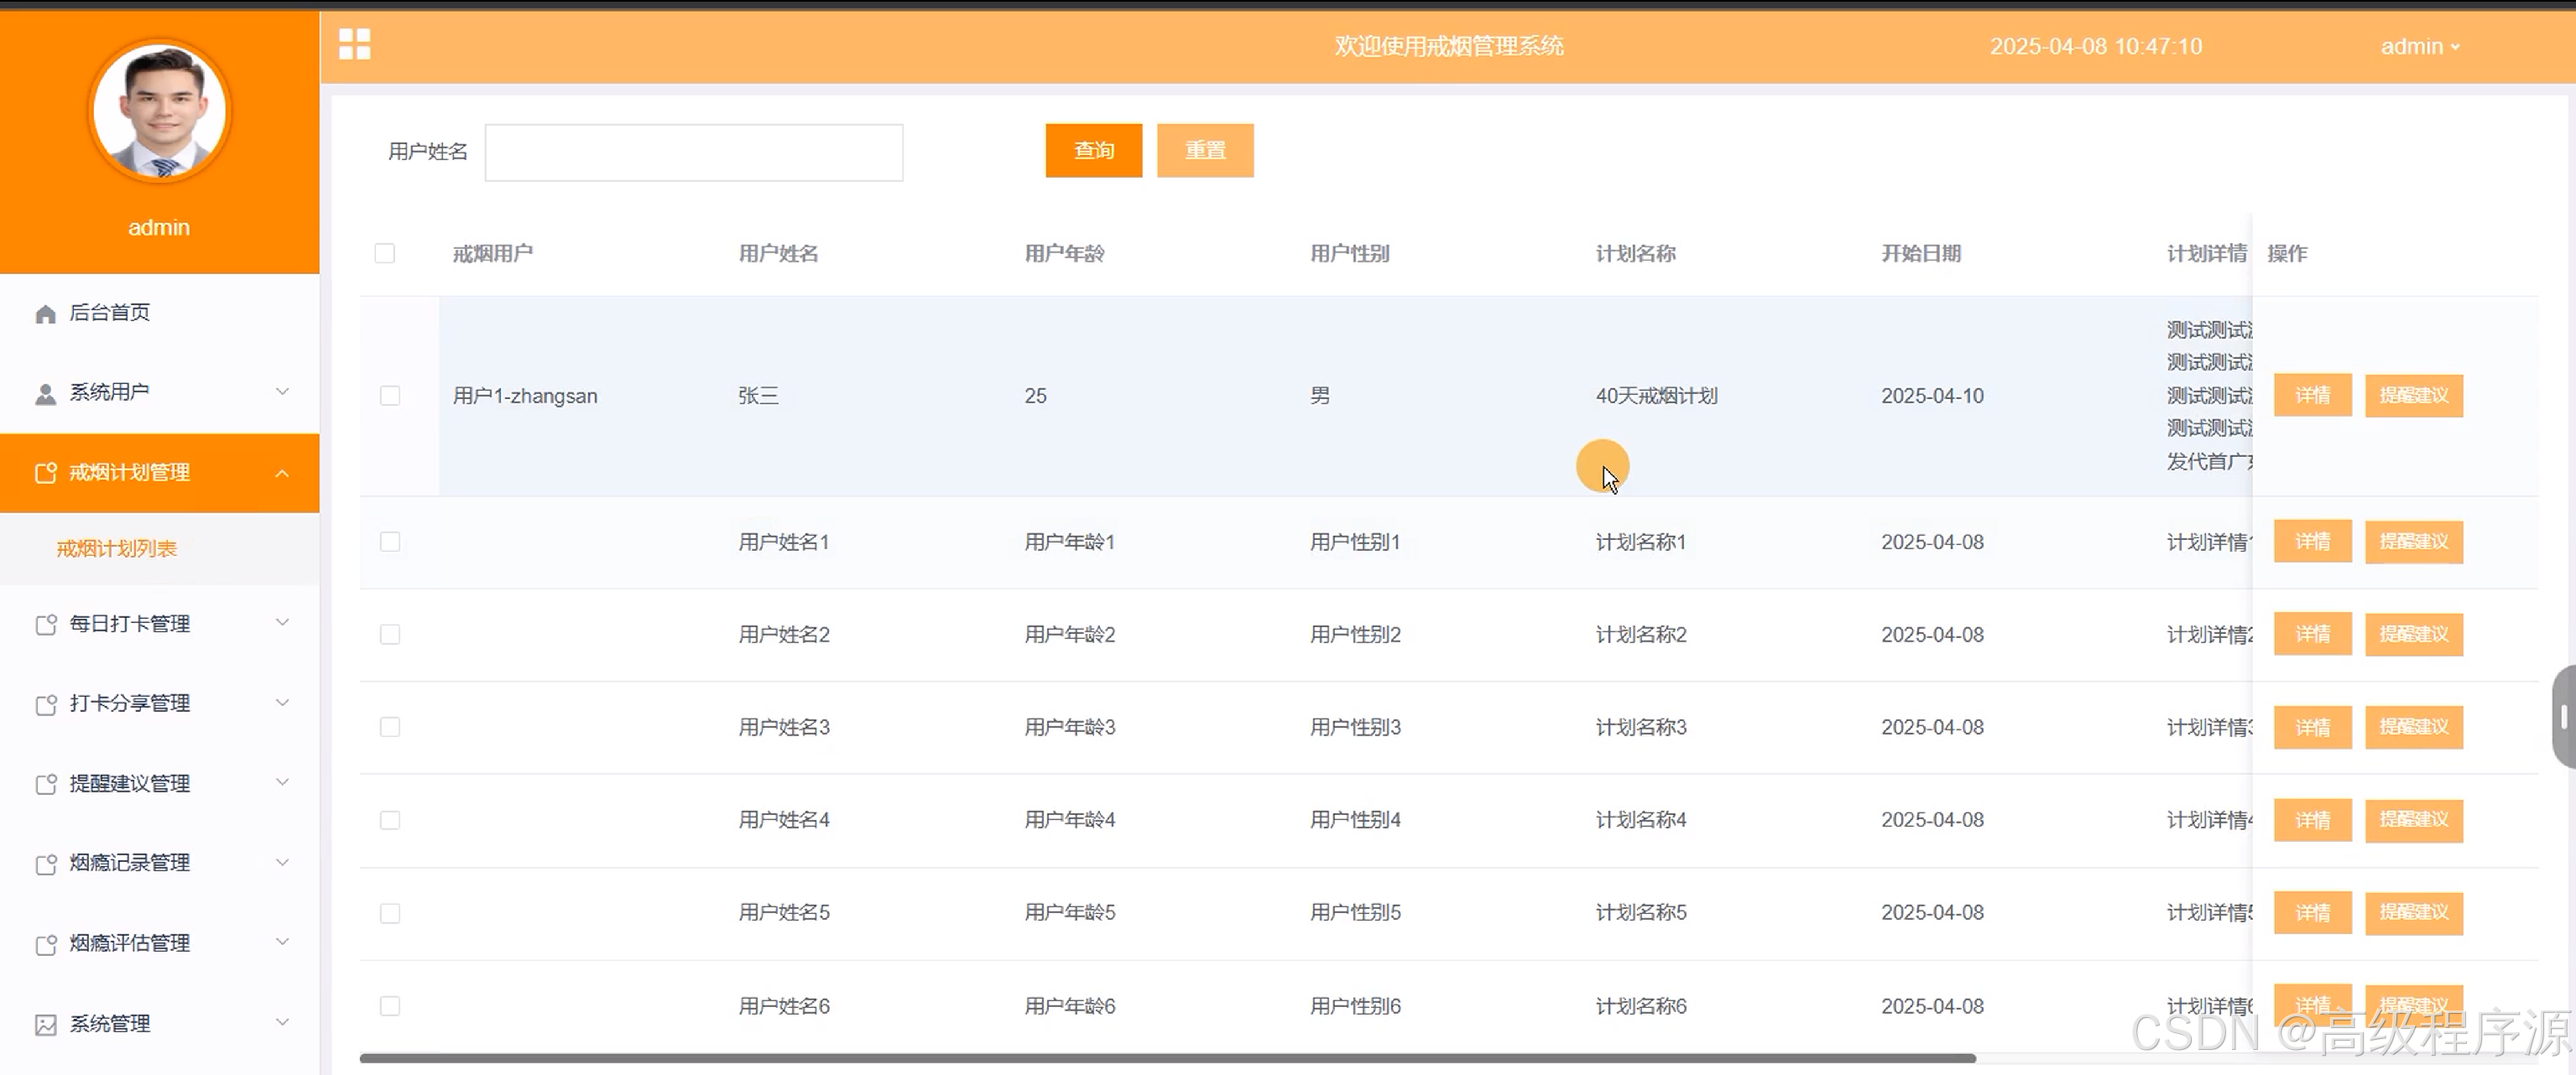Toggle the select-all checkbox in table header
Screen dimensions: 2576x1075
pyautogui.click(x=385, y=254)
